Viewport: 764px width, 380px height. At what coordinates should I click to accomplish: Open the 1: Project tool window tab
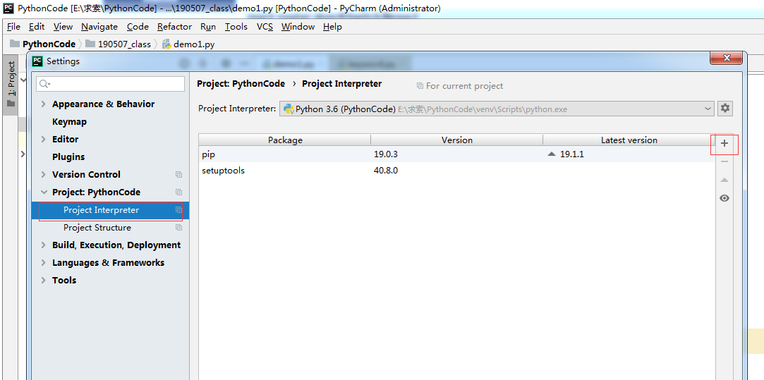coord(11,82)
